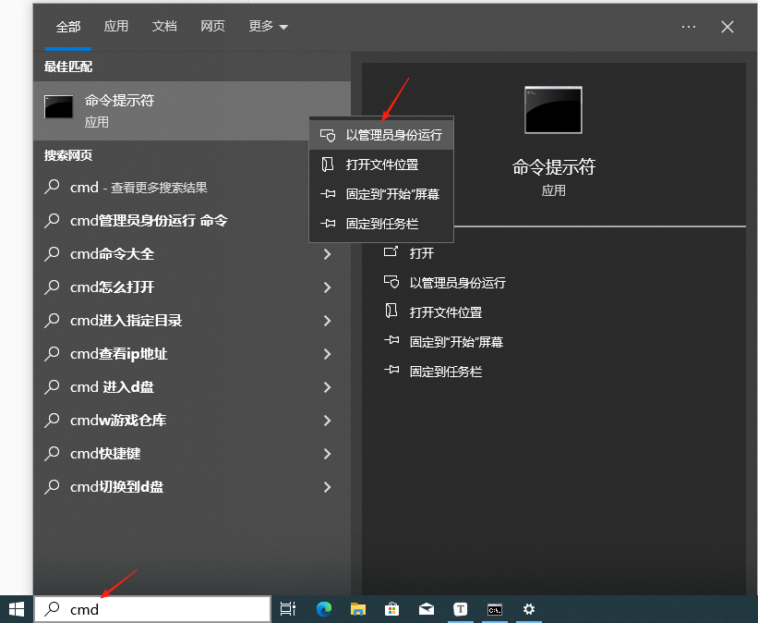Expand the 更多 dropdown filter
Image resolution: width=758 pixels, height=623 pixels.
(x=268, y=27)
